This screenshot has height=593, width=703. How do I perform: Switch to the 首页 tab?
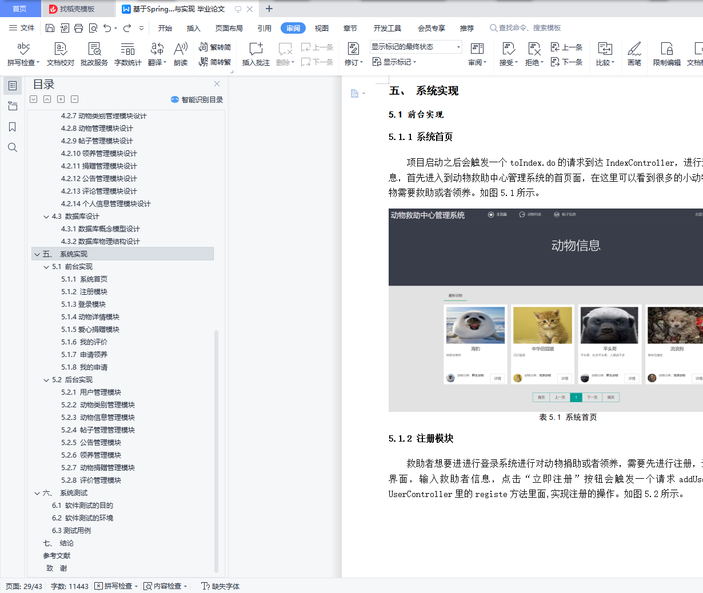pyautogui.click(x=19, y=9)
